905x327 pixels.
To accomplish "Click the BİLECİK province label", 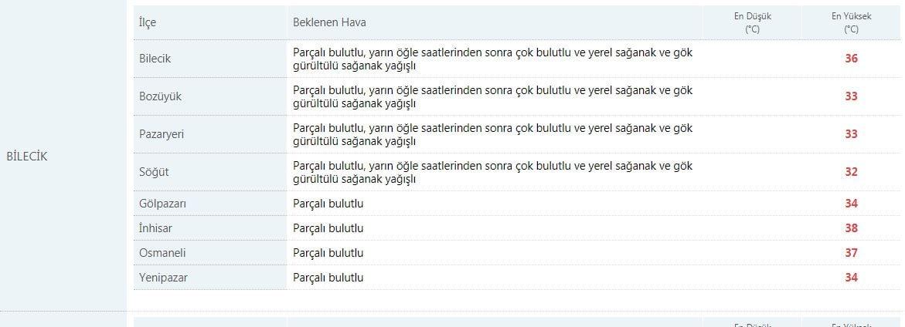I will tap(26, 157).
